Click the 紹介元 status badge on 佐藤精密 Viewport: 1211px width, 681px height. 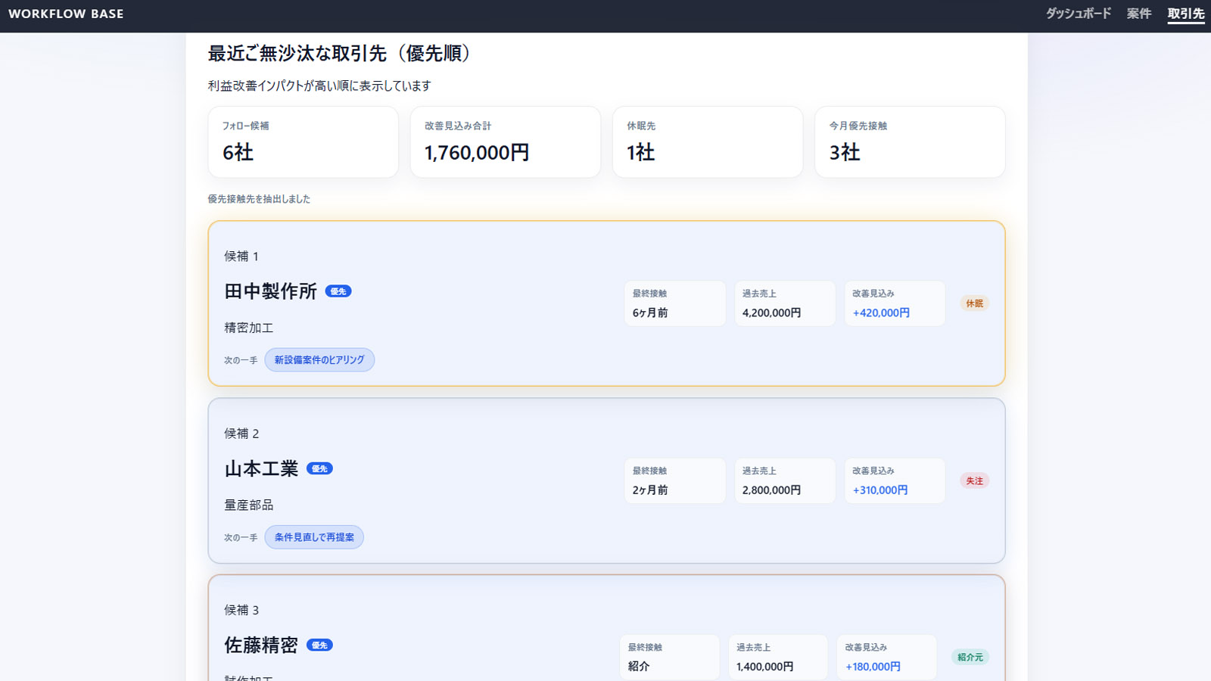click(970, 658)
